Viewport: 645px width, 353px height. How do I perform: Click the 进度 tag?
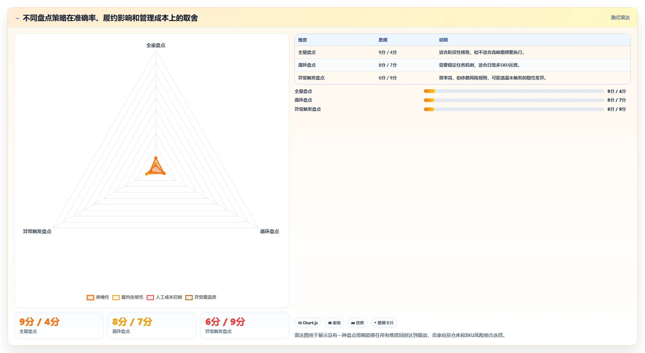358,323
